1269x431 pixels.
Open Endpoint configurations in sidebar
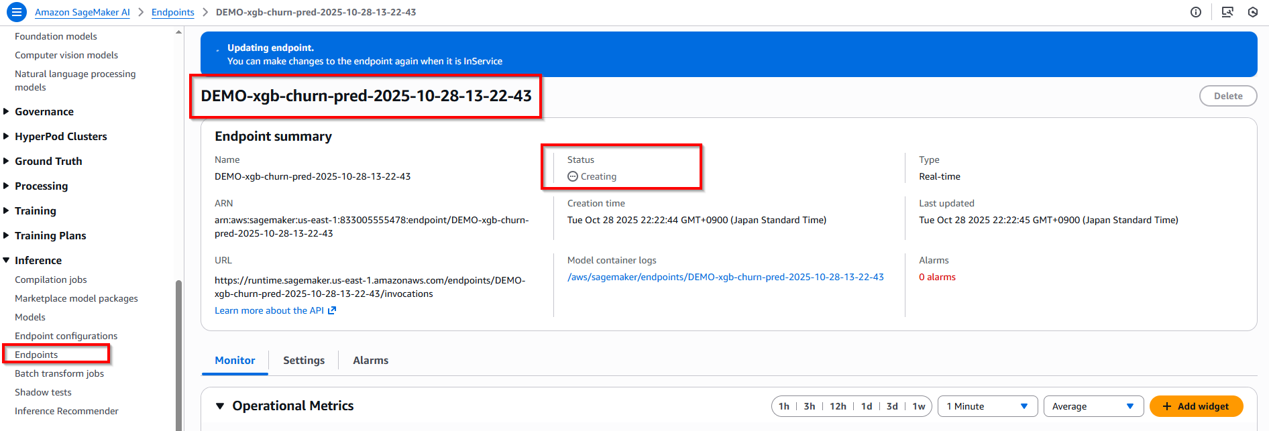tap(66, 336)
